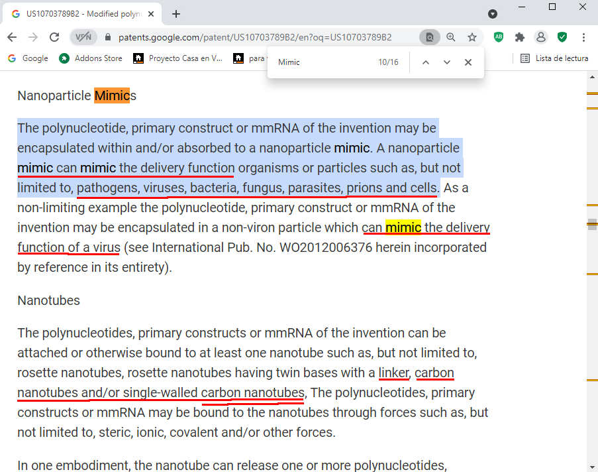
Task: Go to previous Mimic search result
Action: (426, 62)
